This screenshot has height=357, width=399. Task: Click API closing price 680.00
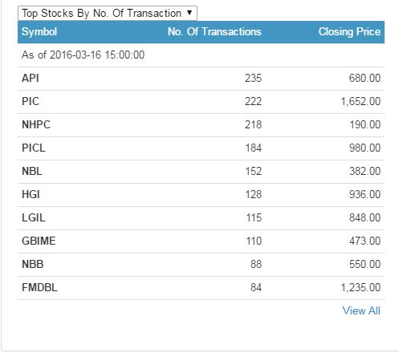pos(364,79)
